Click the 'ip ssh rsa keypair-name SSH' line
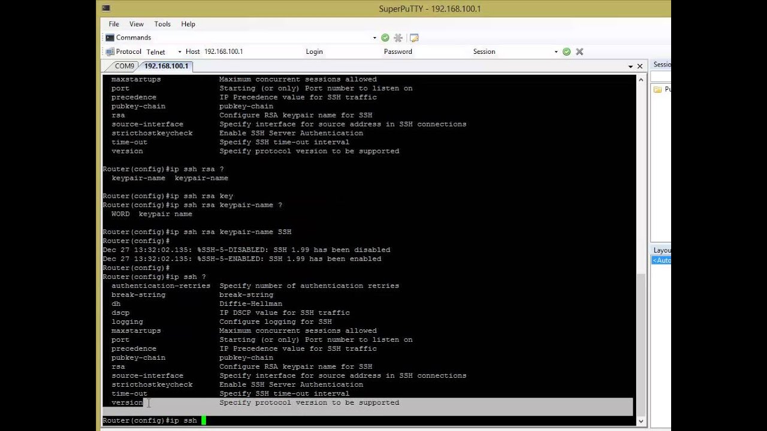Image resolution: width=767 pixels, height=431 pixels. pyautogui.click(x=197, y=232)
